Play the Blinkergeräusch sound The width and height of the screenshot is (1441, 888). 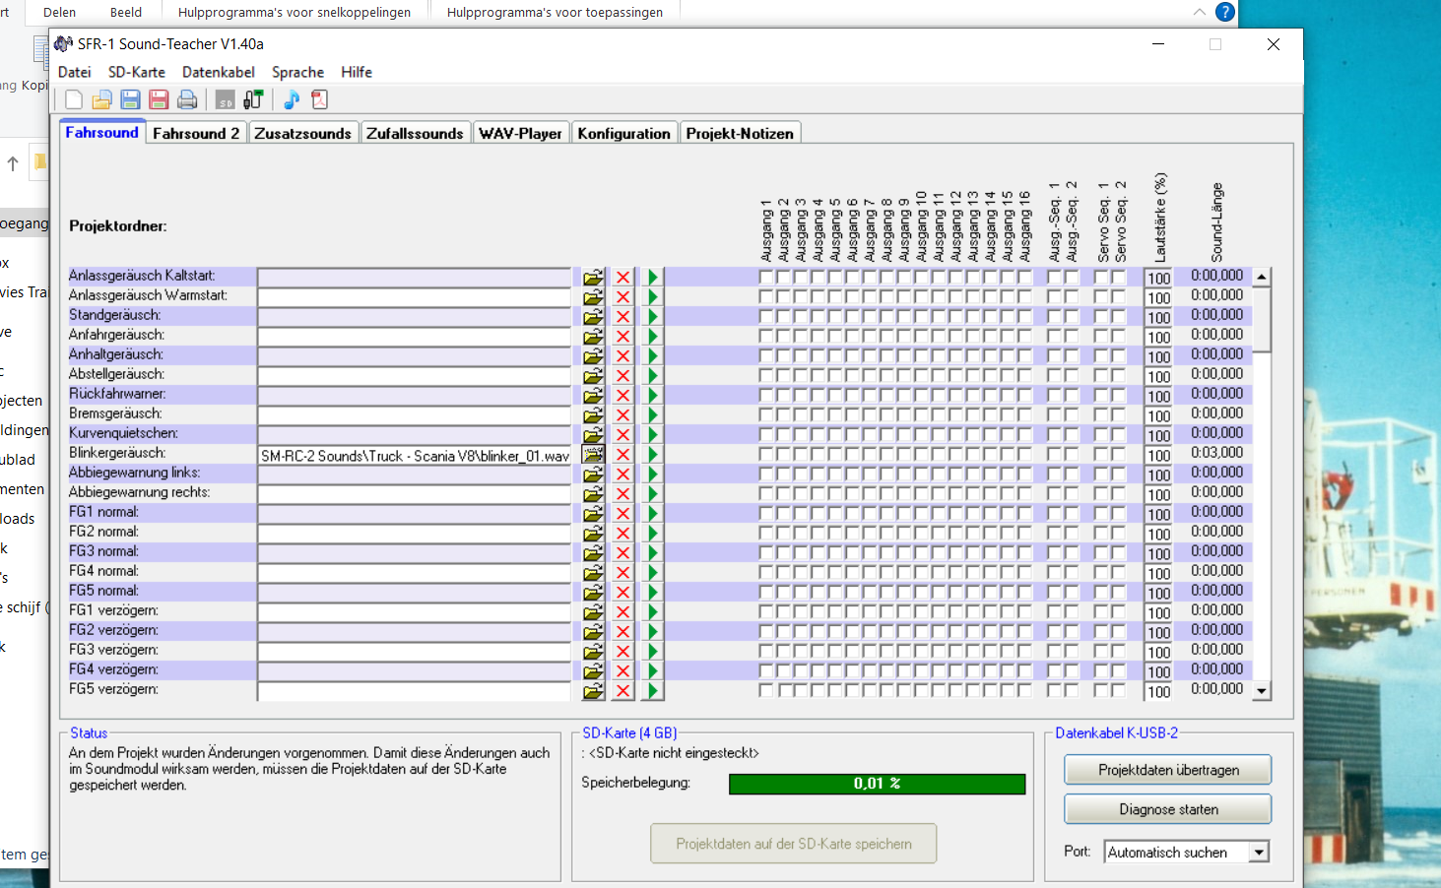[652, 455]
